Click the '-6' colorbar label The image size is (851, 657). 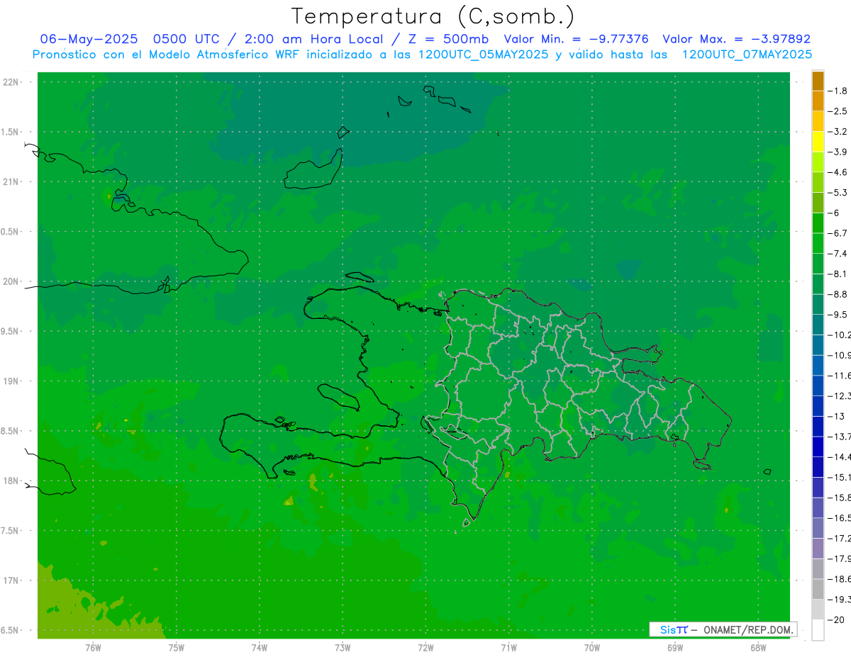click(834, 213)
